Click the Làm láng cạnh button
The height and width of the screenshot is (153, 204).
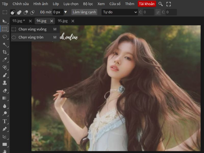84,12
